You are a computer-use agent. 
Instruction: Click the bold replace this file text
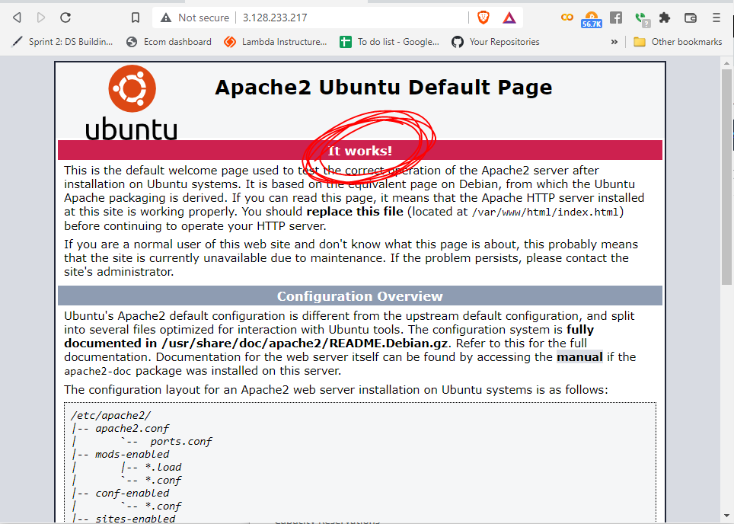pyautogui.click(x=355, y=212)
